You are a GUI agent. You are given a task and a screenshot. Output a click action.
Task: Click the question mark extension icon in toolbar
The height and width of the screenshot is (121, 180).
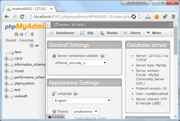pos(148,17)
